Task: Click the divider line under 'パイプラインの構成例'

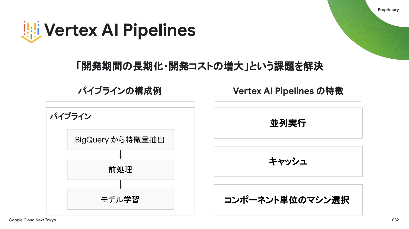Action: click(x=120, y=102)
